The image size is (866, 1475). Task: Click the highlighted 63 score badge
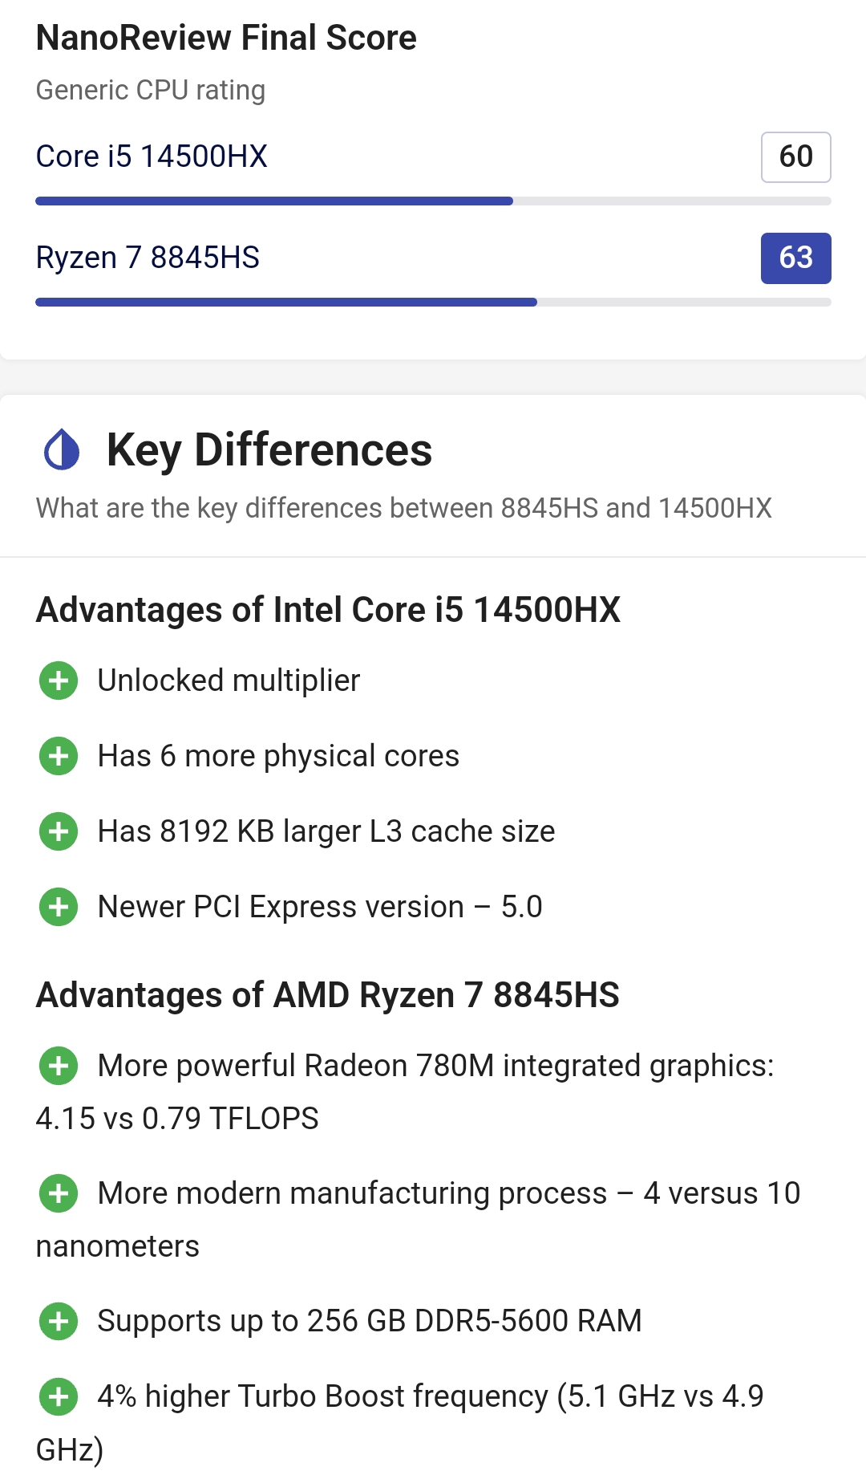(x=796, y=258)
